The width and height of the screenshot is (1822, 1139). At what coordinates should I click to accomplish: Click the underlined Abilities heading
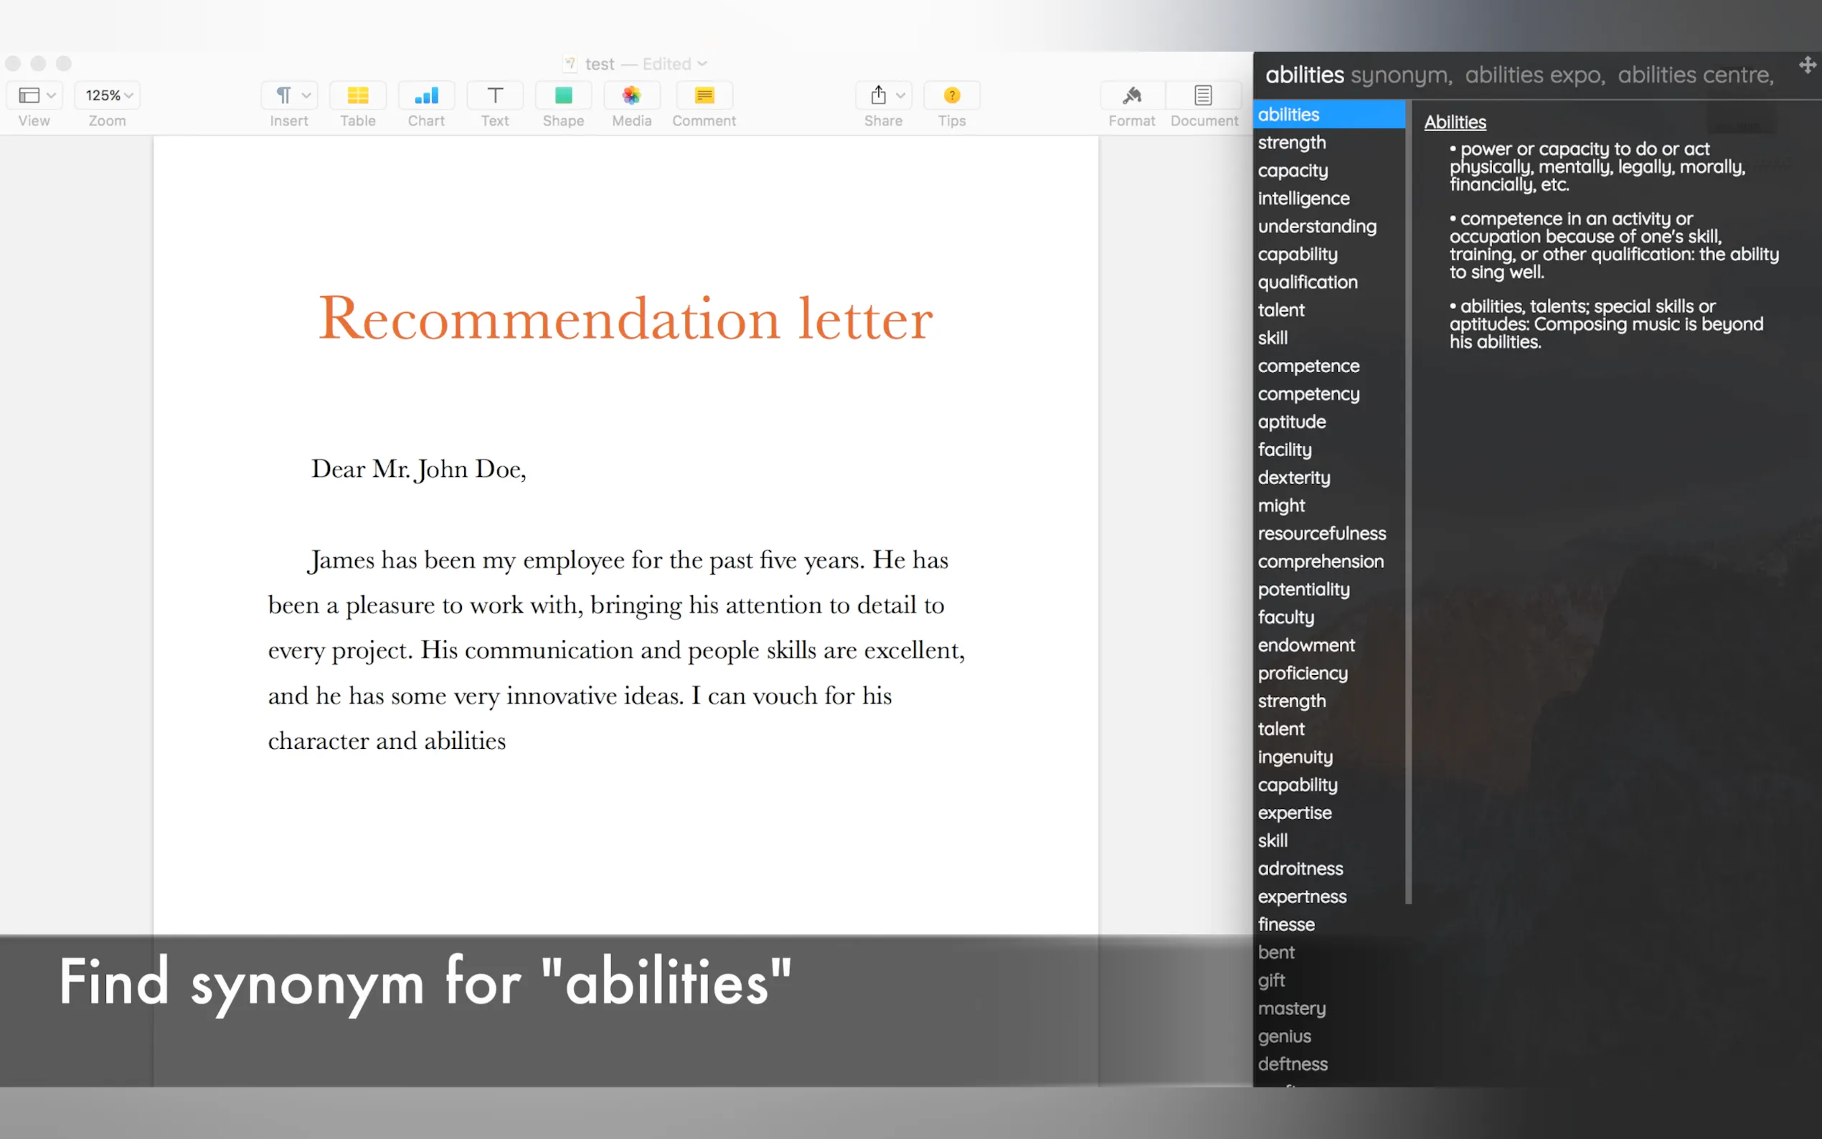click(x=1455, y=122)
